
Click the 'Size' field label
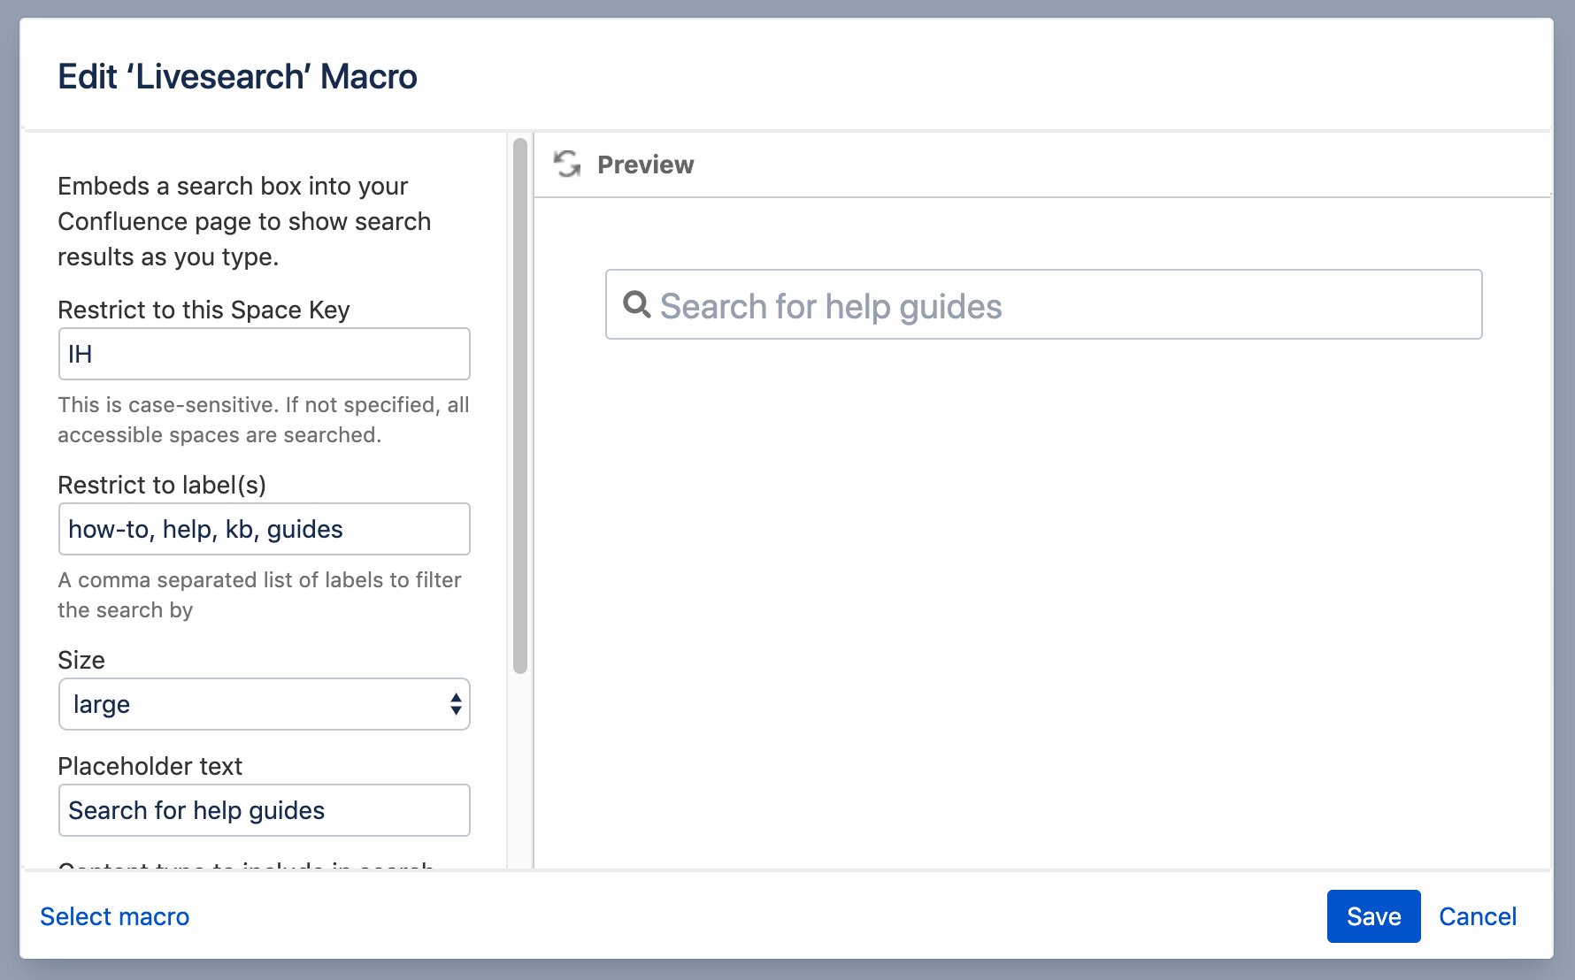coord(81,660)
